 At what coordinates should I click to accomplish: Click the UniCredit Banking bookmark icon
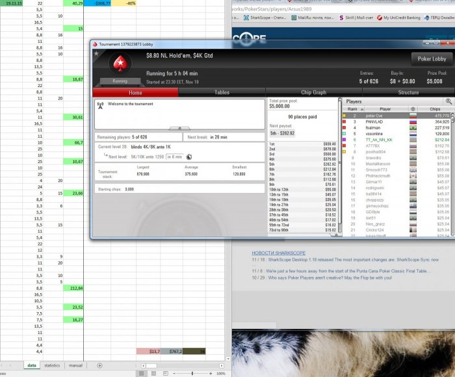[379, 18]
